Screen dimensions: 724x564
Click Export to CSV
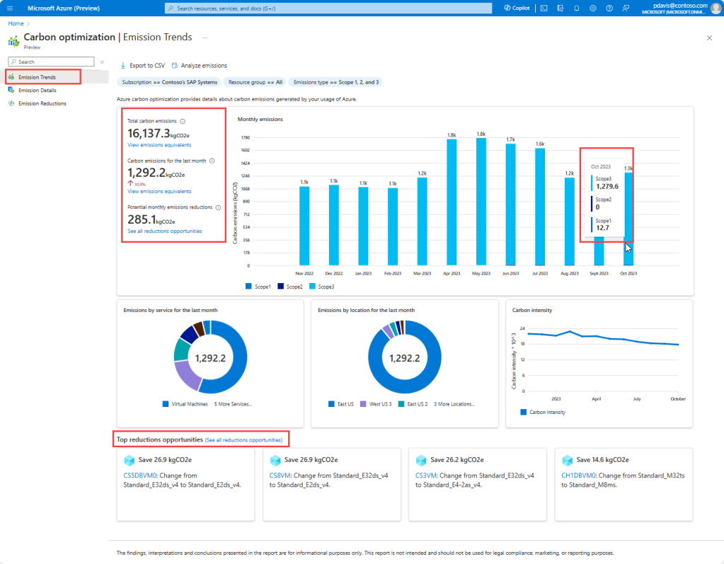(142, 65)
